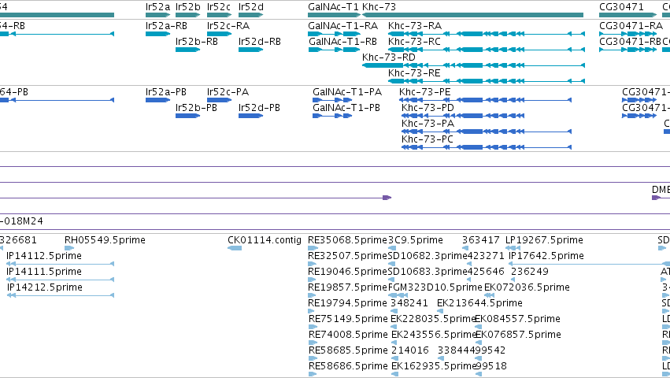
Task: Select the 363417 feature label
Action: point(481,240)
